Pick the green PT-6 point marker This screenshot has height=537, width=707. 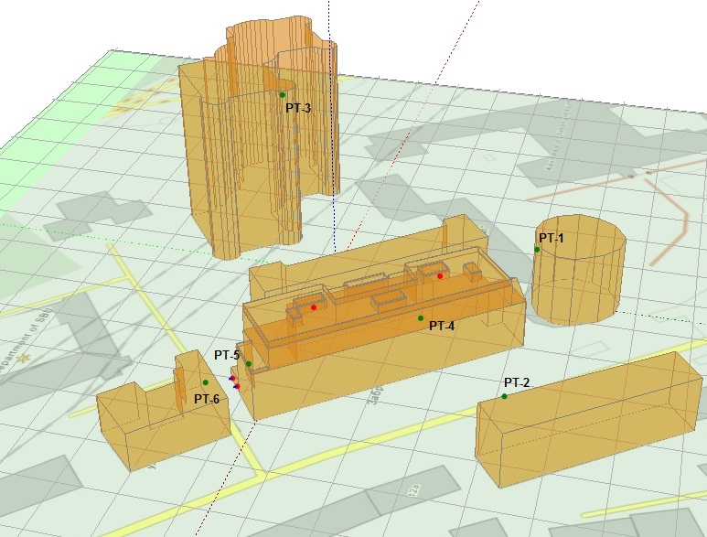[206, 382]
